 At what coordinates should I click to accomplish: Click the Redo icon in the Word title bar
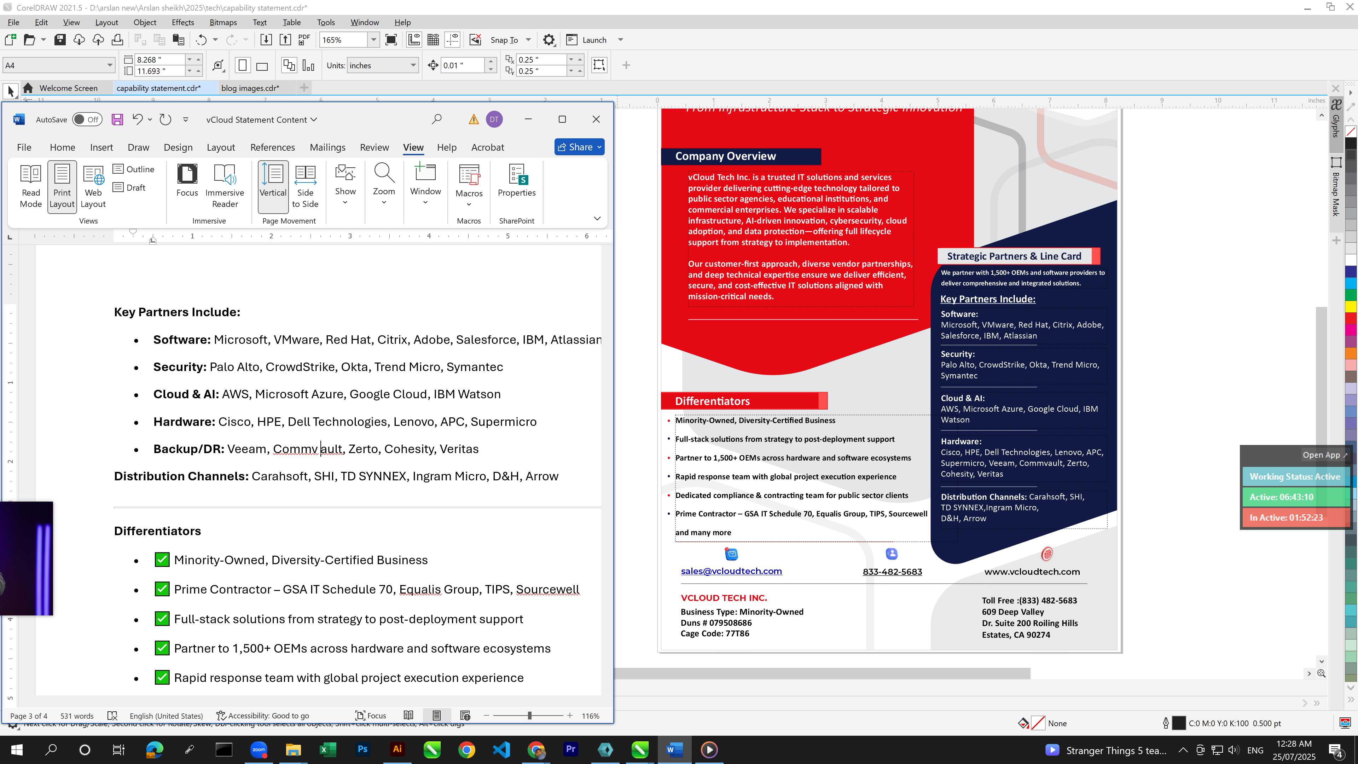point(166,120)
